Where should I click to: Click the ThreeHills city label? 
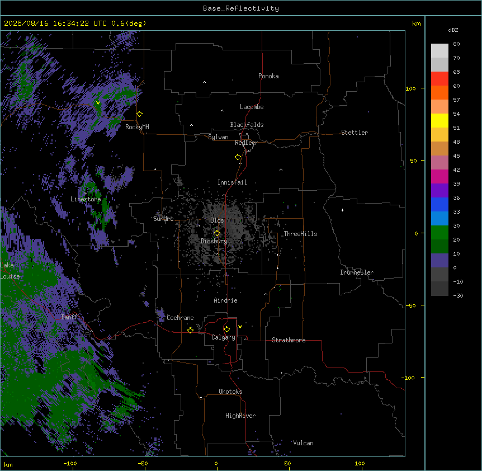pyautogui.click(x=301, y=234)
